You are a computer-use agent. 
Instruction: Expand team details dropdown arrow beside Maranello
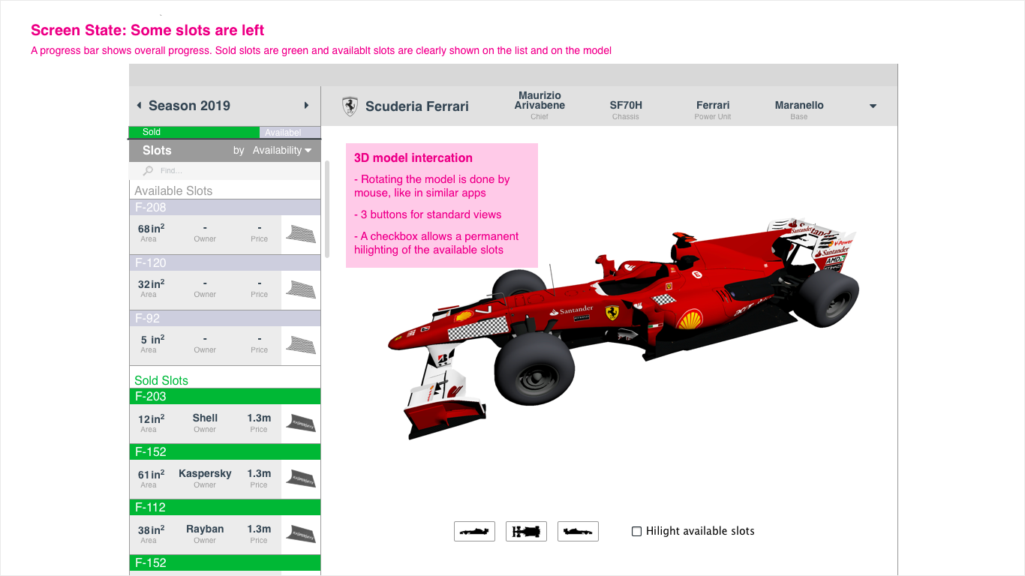point(873,106)
